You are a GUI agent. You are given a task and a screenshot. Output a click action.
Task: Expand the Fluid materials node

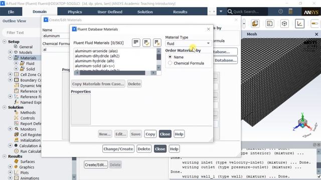click(x=16, y=63)
